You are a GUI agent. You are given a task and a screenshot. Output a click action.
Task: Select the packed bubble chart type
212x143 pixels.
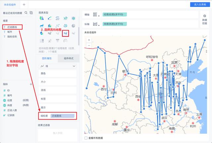coord(66,26)
